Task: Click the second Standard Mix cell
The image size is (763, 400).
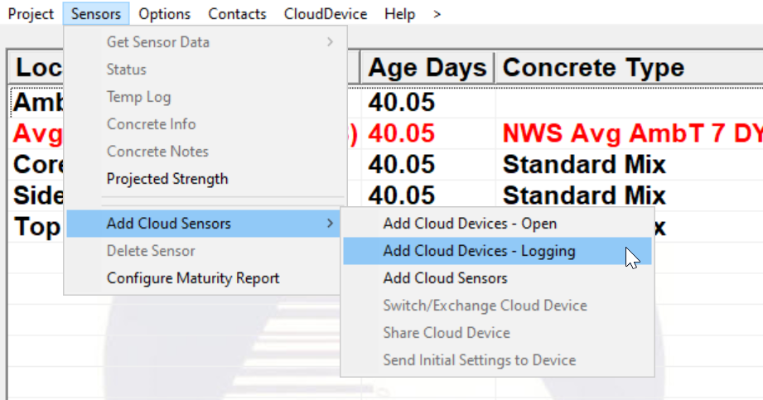Action: coord(584,195)
